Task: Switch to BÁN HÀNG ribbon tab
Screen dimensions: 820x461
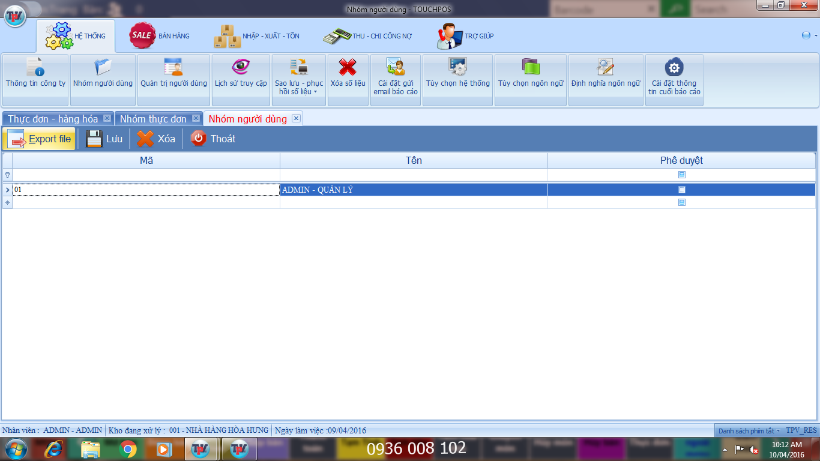Action: pyautogui.click(x=160, y=36)
